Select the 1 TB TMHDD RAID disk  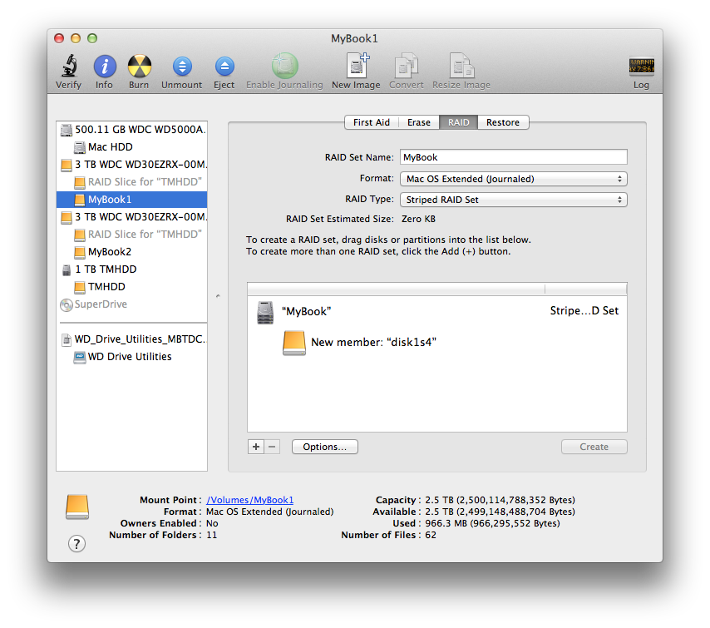pos(131,269)
